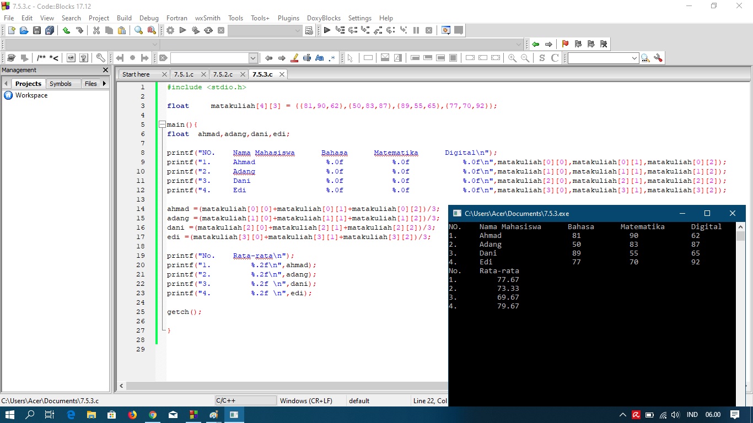
Task: Open the search text dropdown in toolbar
Action: click(253, 58)
